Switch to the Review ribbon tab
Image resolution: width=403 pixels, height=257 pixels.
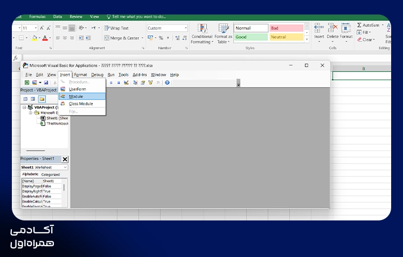[x=76, y=17]
